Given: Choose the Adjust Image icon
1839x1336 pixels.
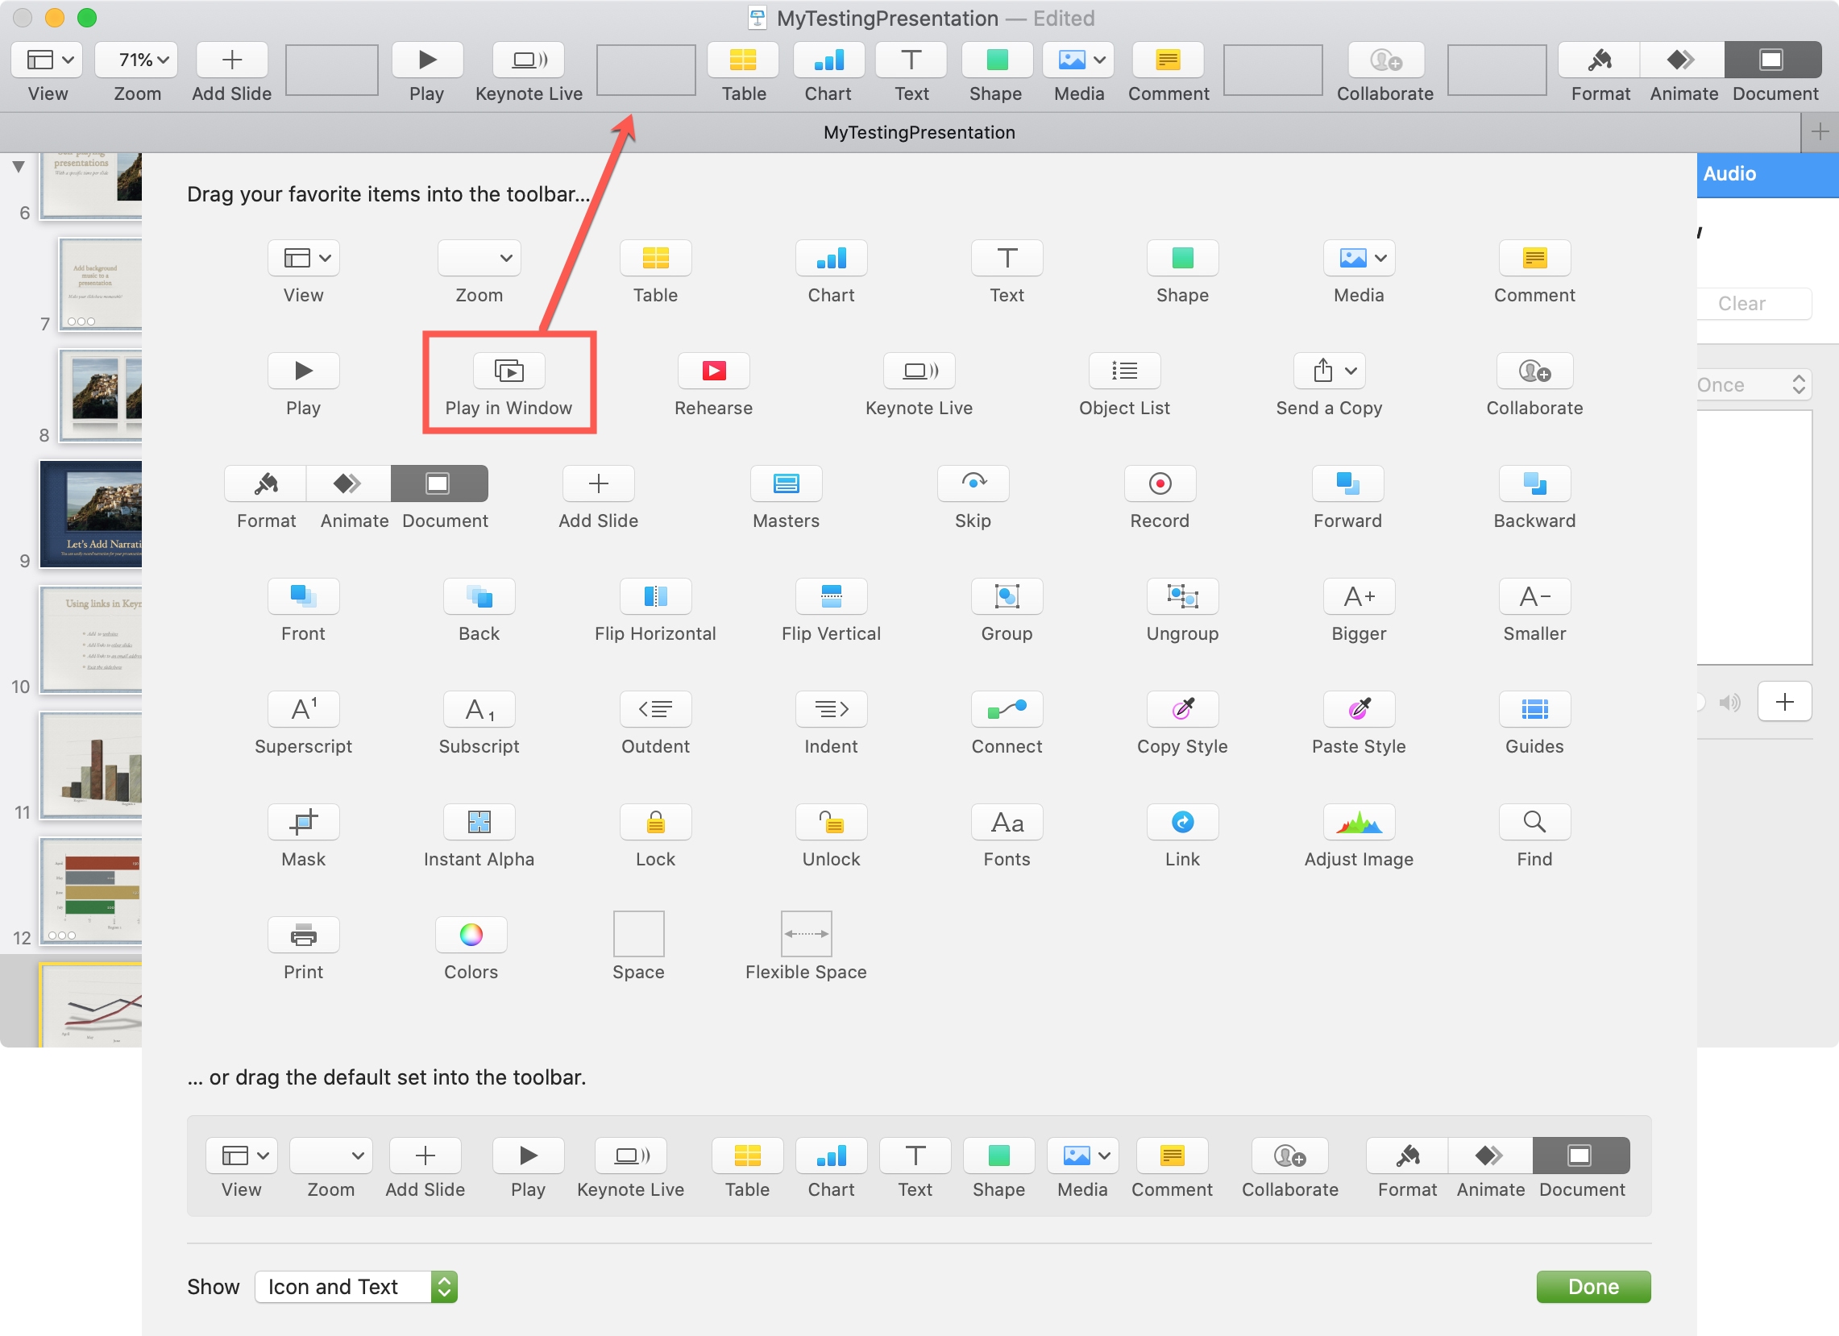Looking at the screenshot, I should click(1358, 822).
